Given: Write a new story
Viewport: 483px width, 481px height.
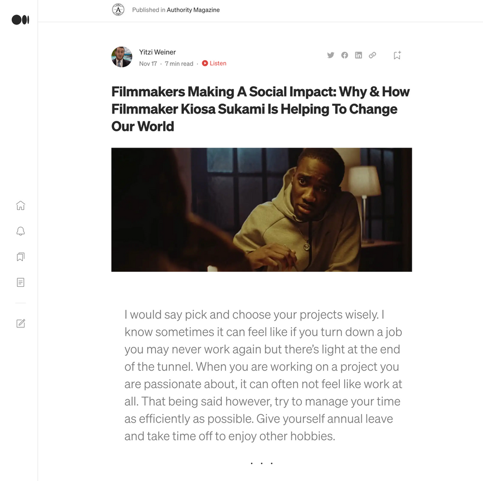Looking at the screenshot, I should click(x=21, y=323).
